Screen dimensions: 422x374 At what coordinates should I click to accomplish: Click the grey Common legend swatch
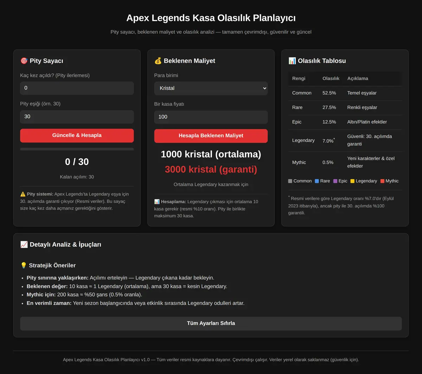tap(290, 181)
